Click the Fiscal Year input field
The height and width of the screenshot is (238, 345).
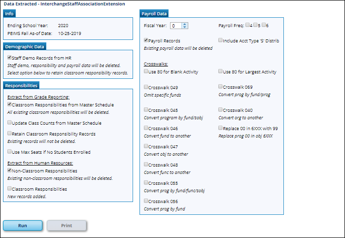coord(175,26)
